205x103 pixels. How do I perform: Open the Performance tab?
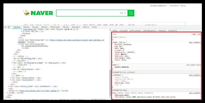(55, 27)
